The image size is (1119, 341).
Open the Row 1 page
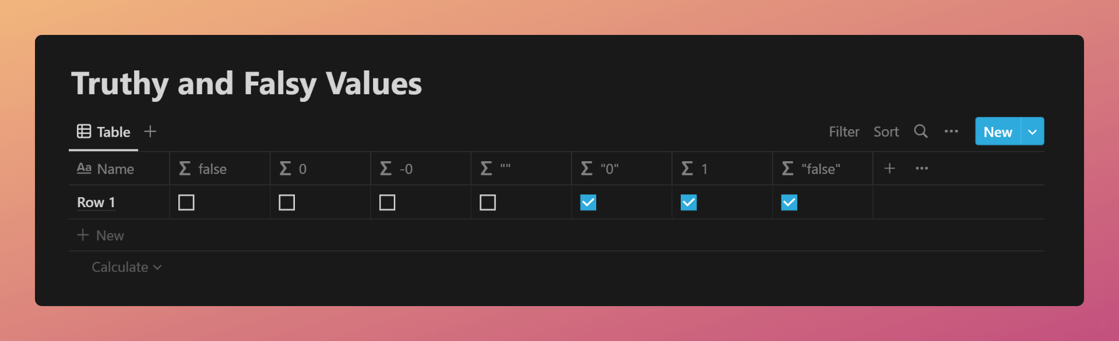coord(96,203)
